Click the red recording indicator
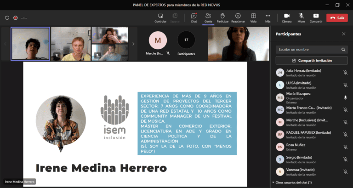The height and width of the screenshot is (188, 353). [16, 18]
